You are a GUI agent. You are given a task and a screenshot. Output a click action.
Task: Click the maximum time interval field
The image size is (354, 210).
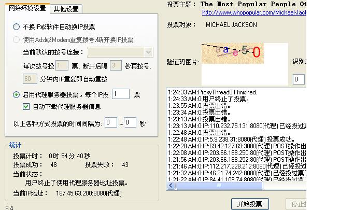point(130,122)
